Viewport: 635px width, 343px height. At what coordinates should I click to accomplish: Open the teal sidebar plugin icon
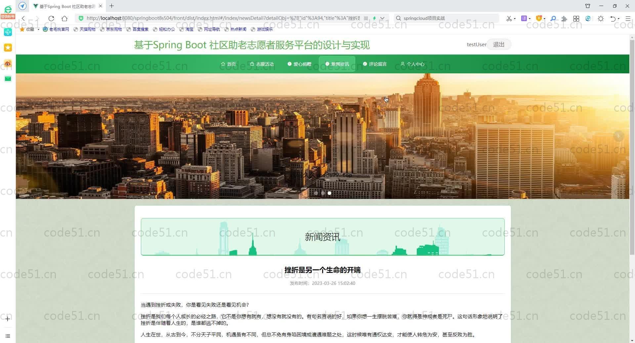[x=8, y=32]
